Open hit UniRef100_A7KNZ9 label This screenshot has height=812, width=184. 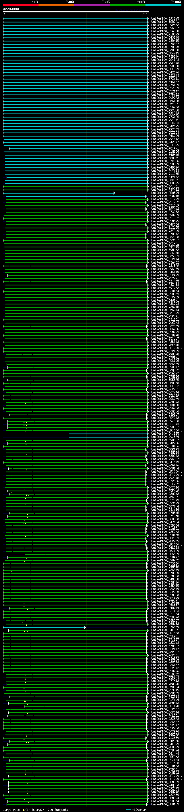coord(165,627)
